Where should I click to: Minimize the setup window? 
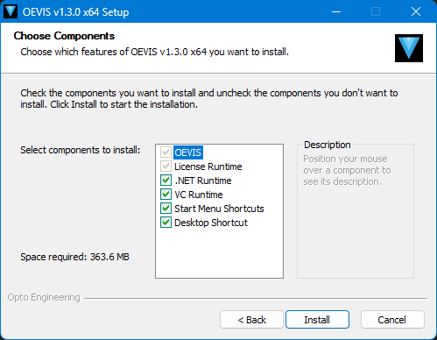click(x=336, y=11)
